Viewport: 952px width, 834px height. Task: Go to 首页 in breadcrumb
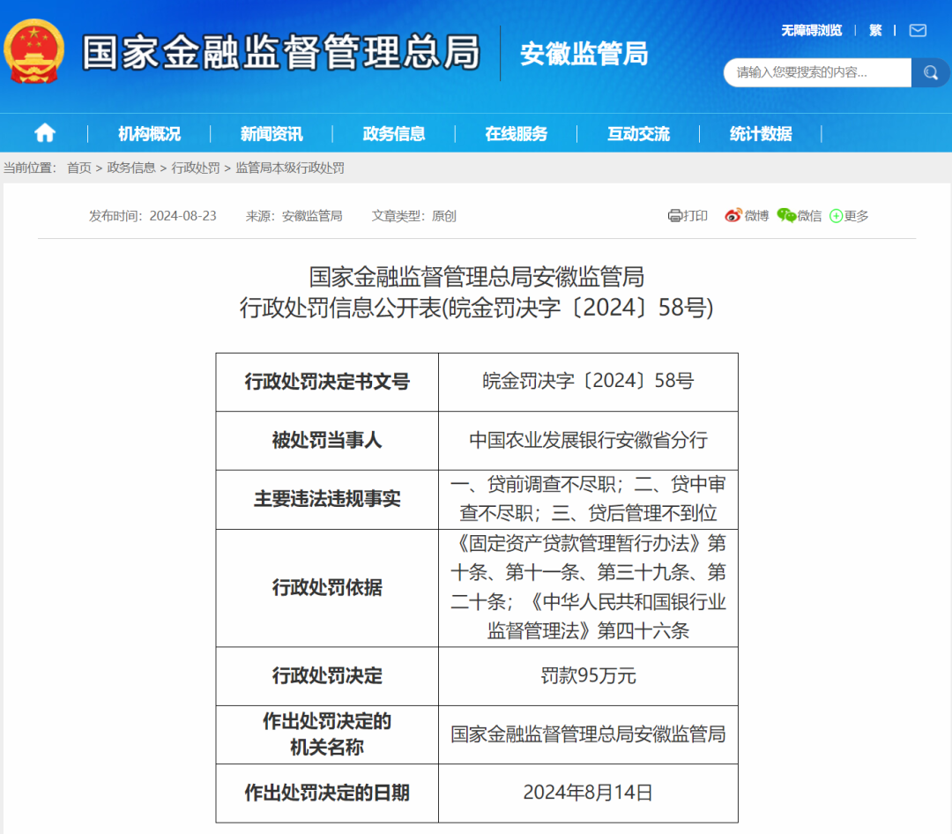79,168
